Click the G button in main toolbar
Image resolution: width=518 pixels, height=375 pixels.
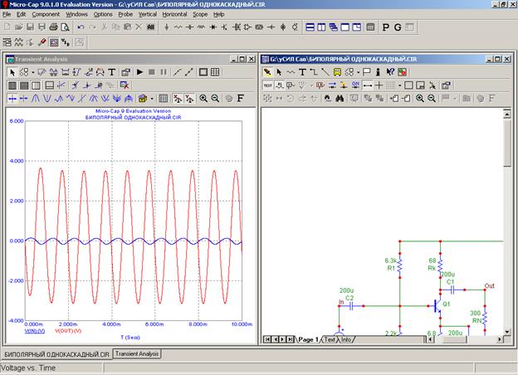pos(398,27)
